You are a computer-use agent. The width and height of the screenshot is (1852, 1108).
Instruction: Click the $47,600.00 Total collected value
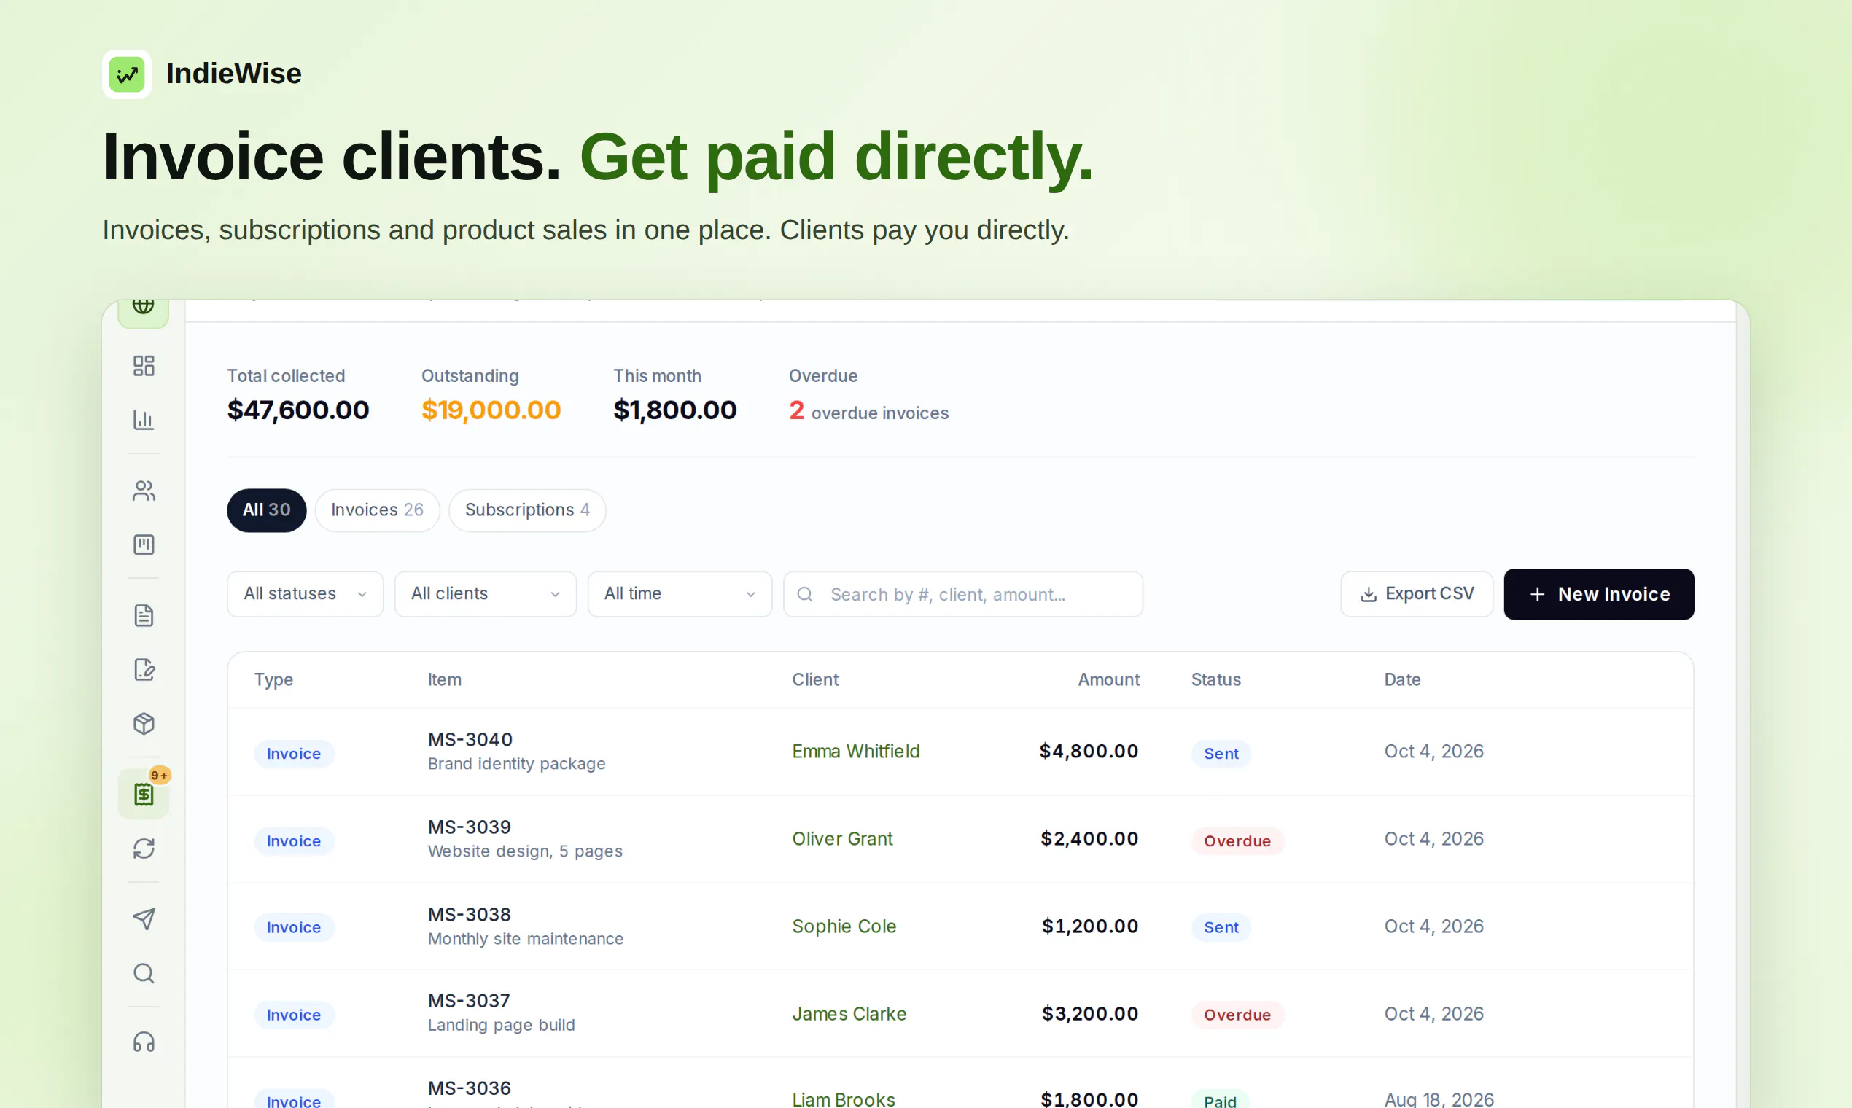[298, 410]
